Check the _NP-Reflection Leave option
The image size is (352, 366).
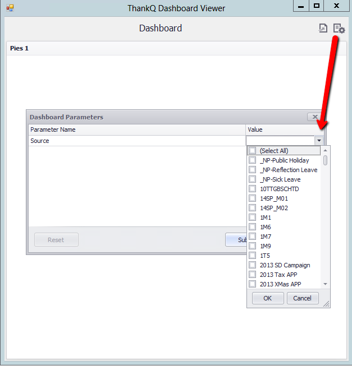click(x=253, y=170)
